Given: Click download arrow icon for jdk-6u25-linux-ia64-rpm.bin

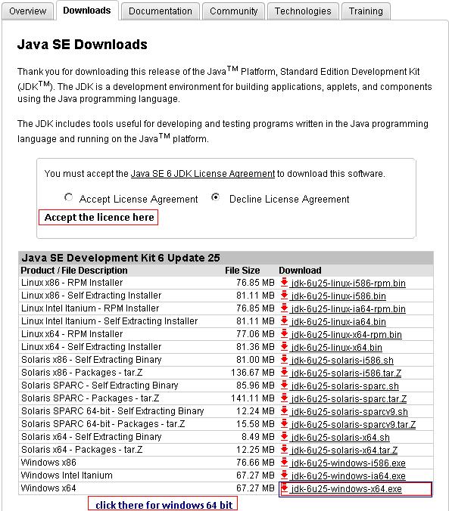Looking at the screenshot, I should 284,308.
